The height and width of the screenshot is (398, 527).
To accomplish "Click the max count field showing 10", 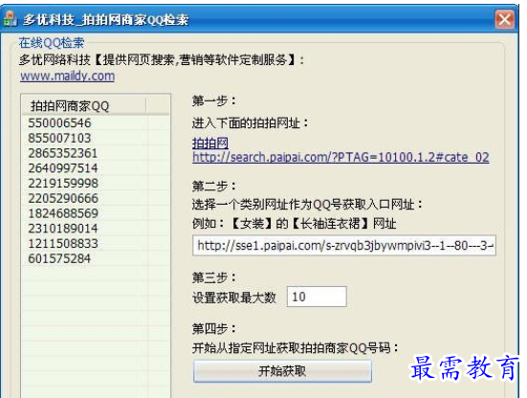I will coord(317,297).
